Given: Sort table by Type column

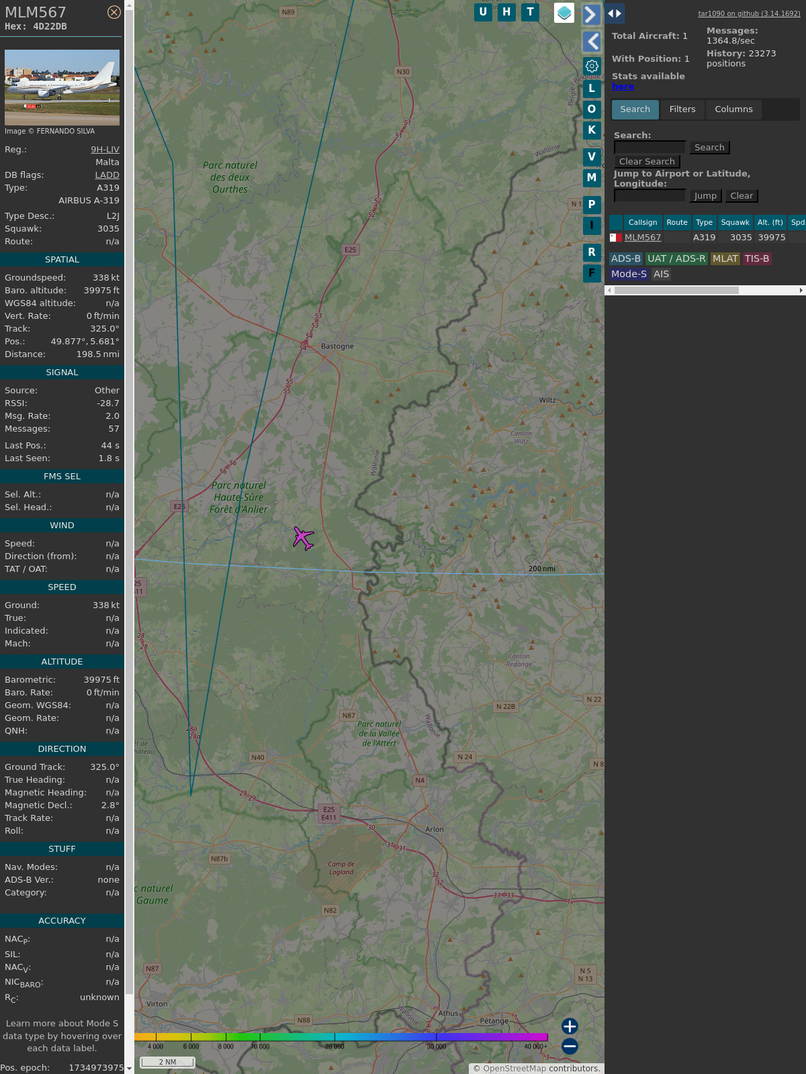Looking at the screenshot, I should (704, 222).
